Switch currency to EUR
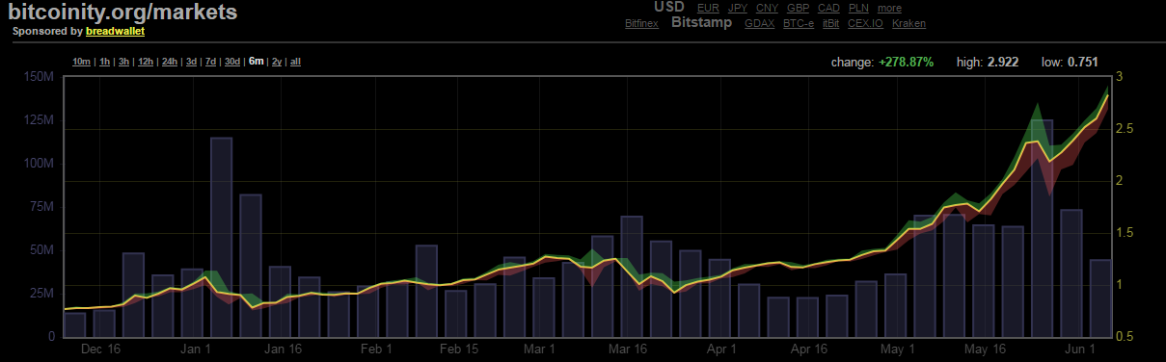The height and width of the screenshot is (362, 1166). 708,8
